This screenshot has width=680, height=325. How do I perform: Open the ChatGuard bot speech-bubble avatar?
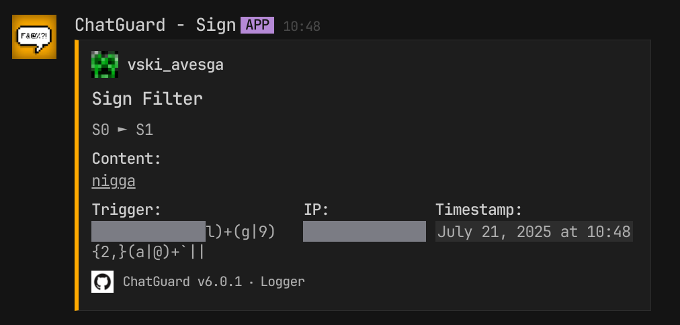pyautogui.click(x=34, y=37)
